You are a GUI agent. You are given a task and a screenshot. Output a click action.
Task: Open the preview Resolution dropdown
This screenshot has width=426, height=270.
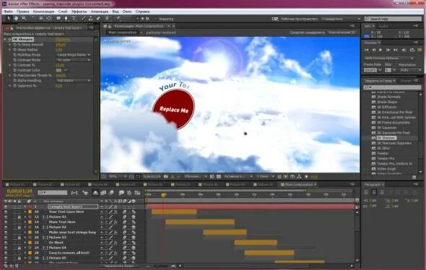[x=410, y=70]
